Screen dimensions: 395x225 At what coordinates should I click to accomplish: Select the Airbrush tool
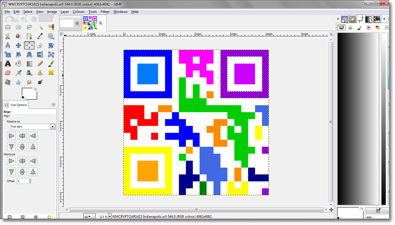click(18, 73)
